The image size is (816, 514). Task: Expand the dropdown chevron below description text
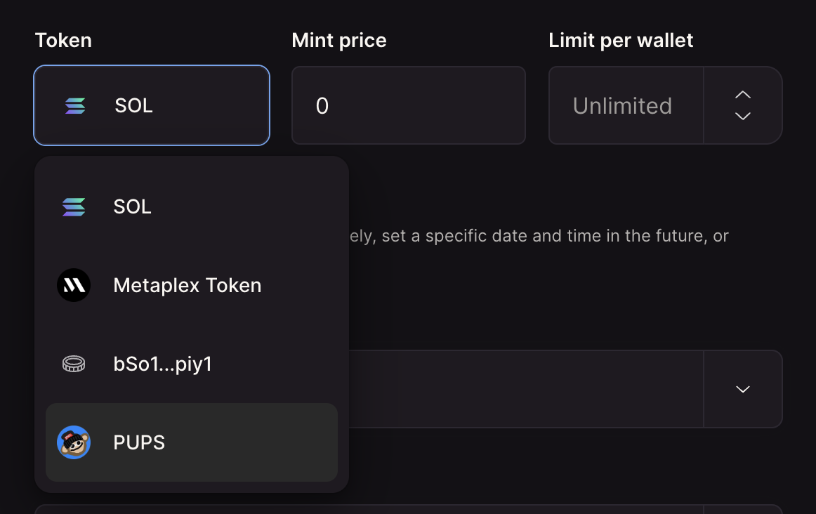click(743, 389)
